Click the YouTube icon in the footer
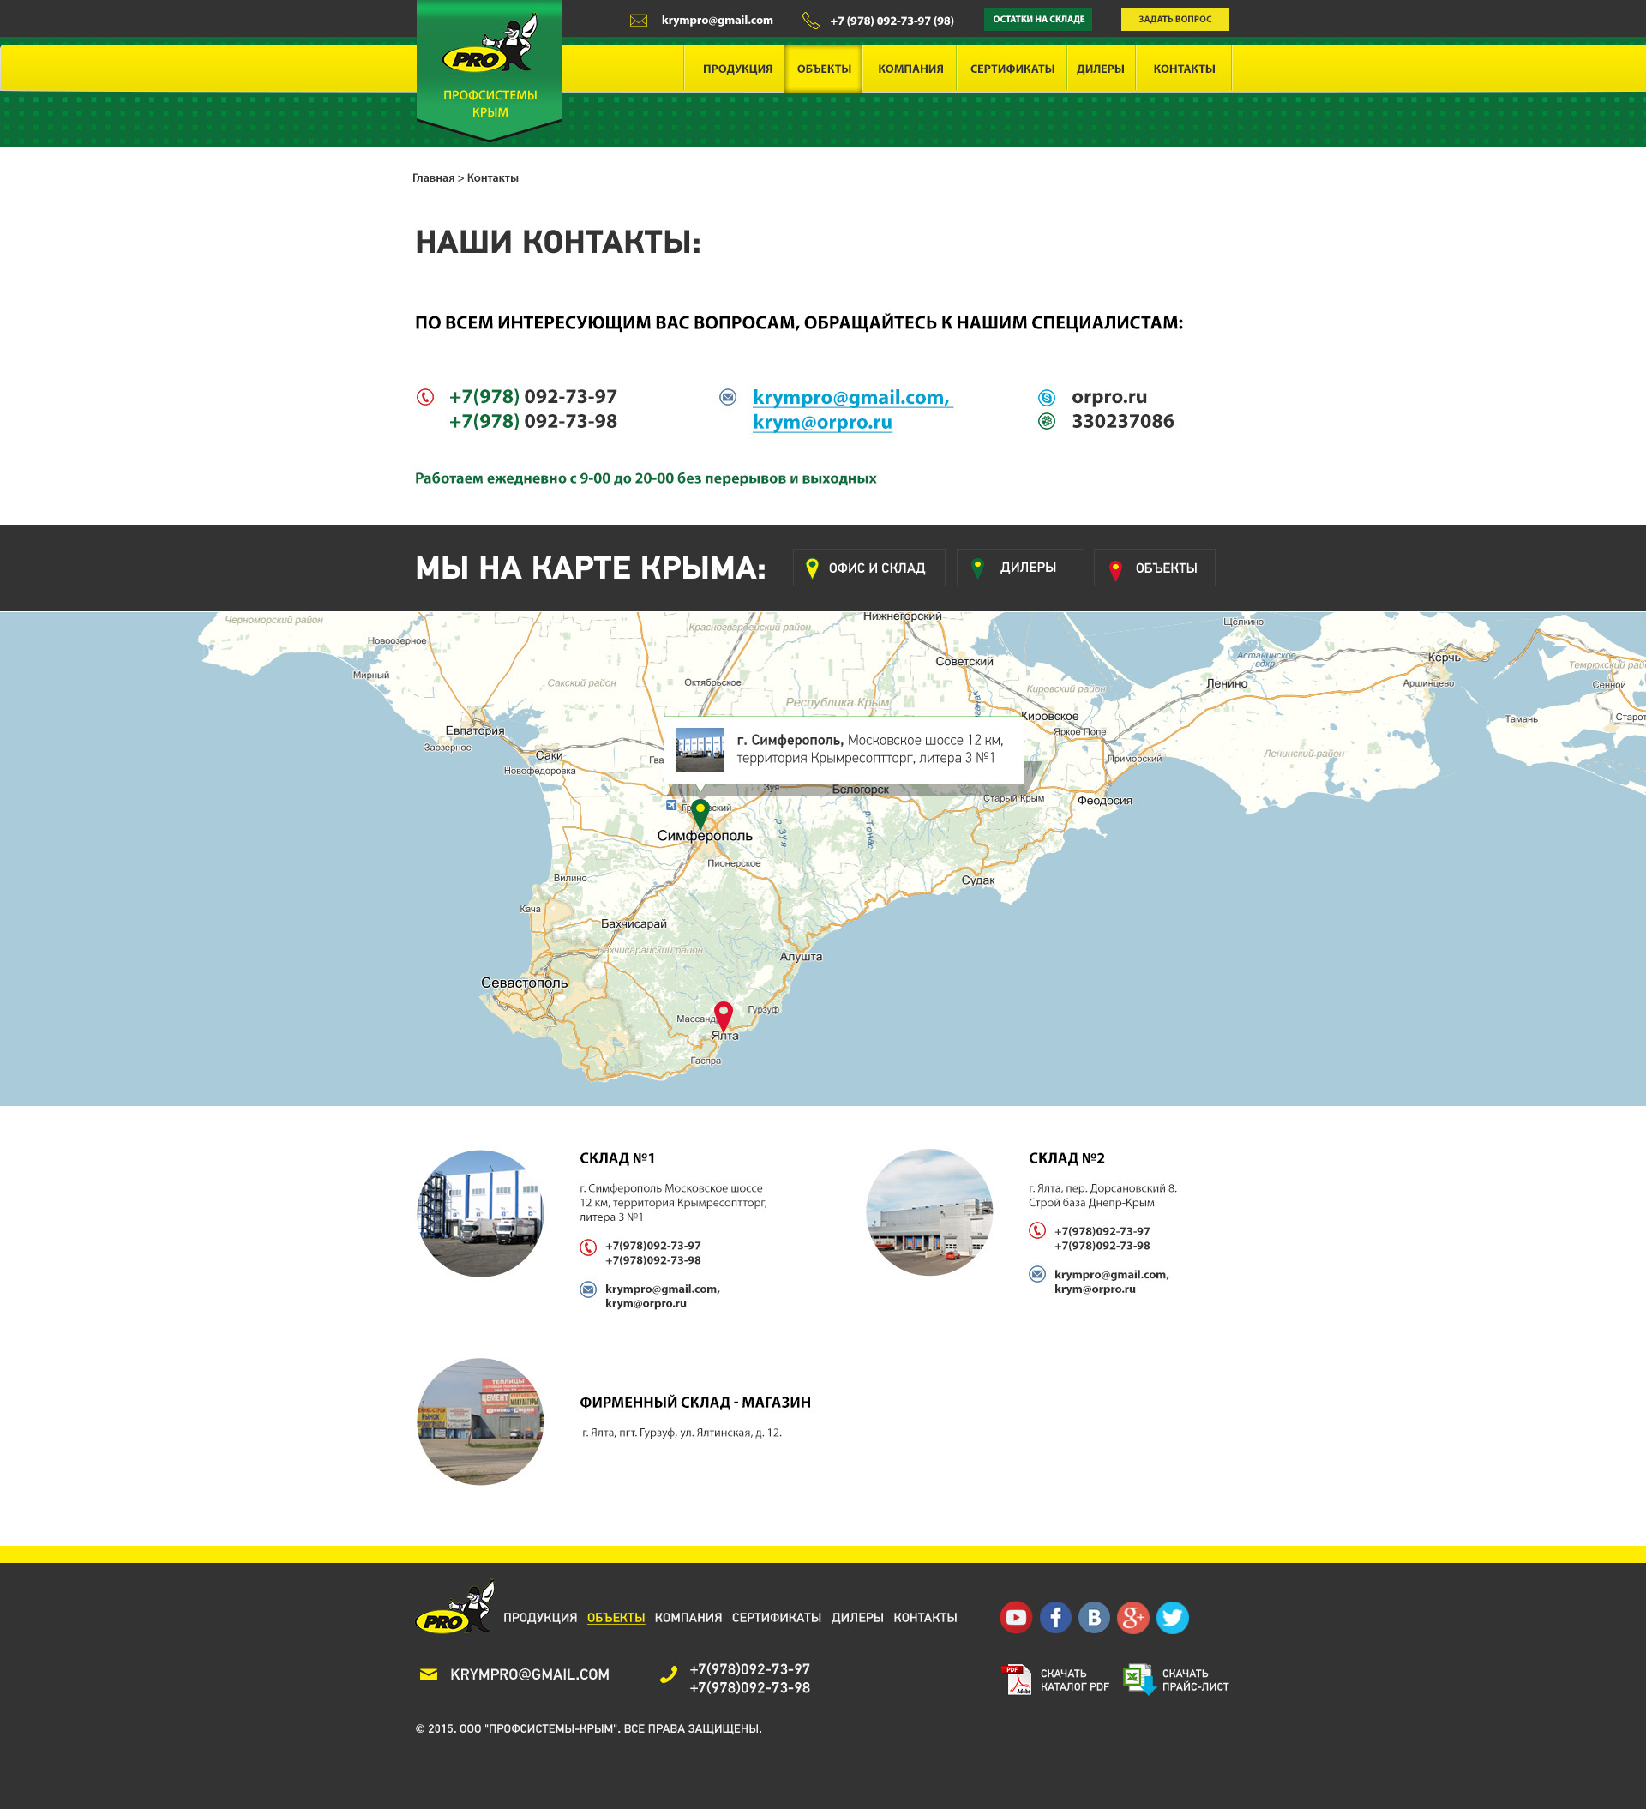 pos(1016,1617)
